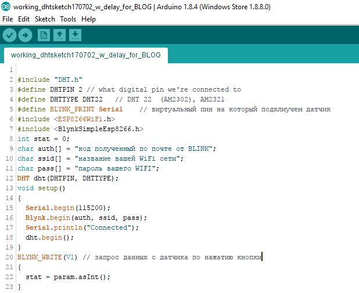
Task: Click line number 14 in the gutter
Action: (9, 198)
